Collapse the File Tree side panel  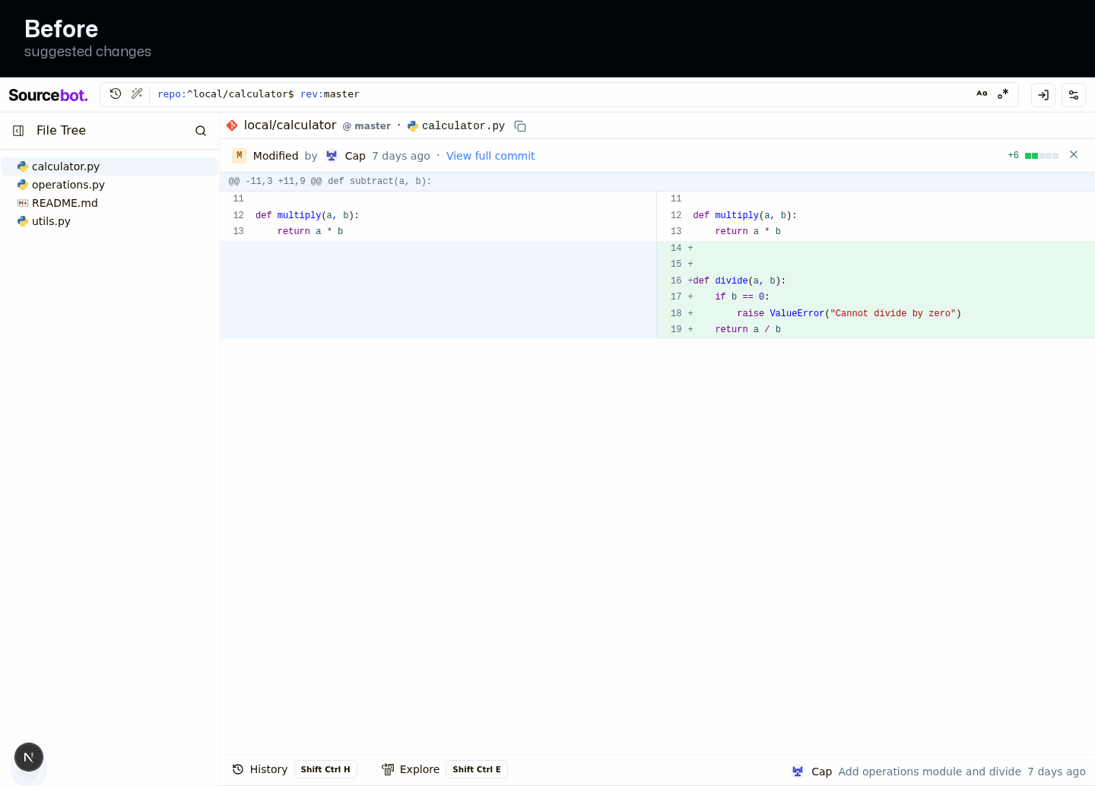pos(18,131)
